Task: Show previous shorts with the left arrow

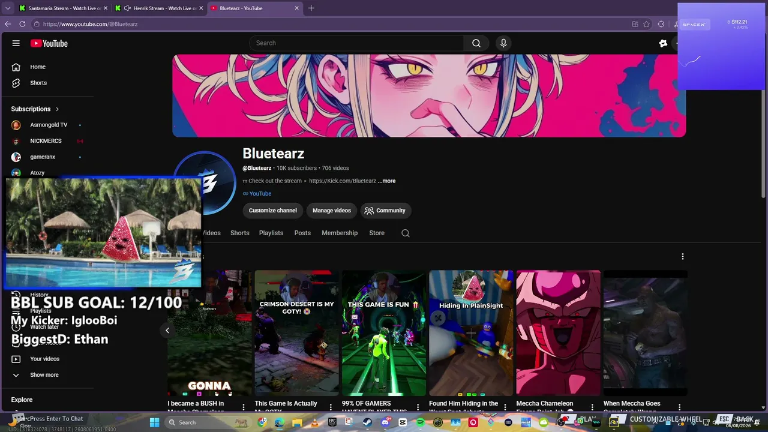Action: [167, 331]
